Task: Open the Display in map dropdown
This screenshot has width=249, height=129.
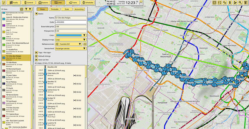Action: 71,40
